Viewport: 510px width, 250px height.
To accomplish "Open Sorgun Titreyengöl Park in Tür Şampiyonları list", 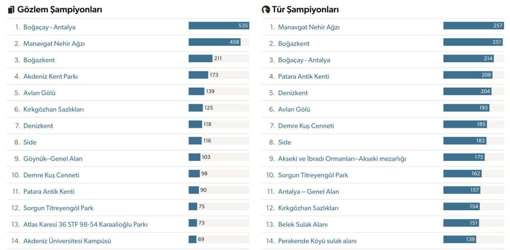I will coord(313,175).
